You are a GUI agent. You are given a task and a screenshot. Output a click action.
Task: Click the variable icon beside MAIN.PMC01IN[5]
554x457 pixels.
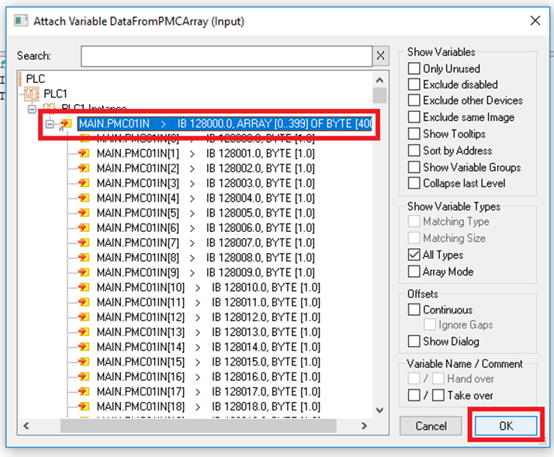tap(84, 213)
